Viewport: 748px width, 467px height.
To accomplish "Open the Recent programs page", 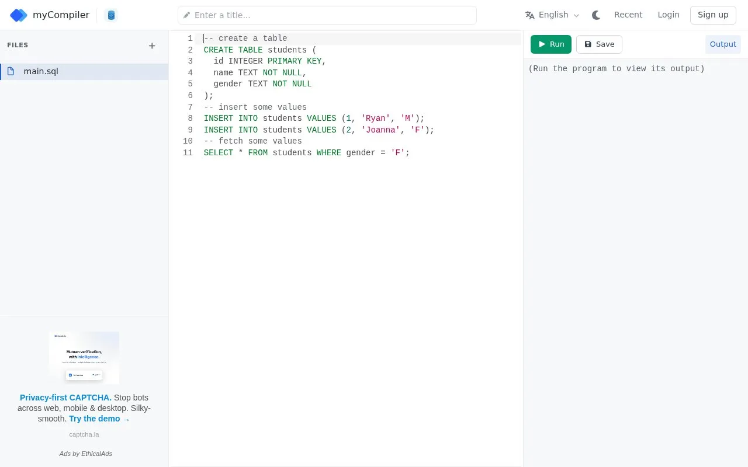I will 628,15.
